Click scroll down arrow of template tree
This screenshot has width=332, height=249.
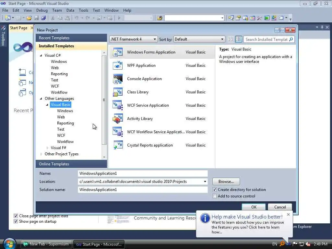104,157
